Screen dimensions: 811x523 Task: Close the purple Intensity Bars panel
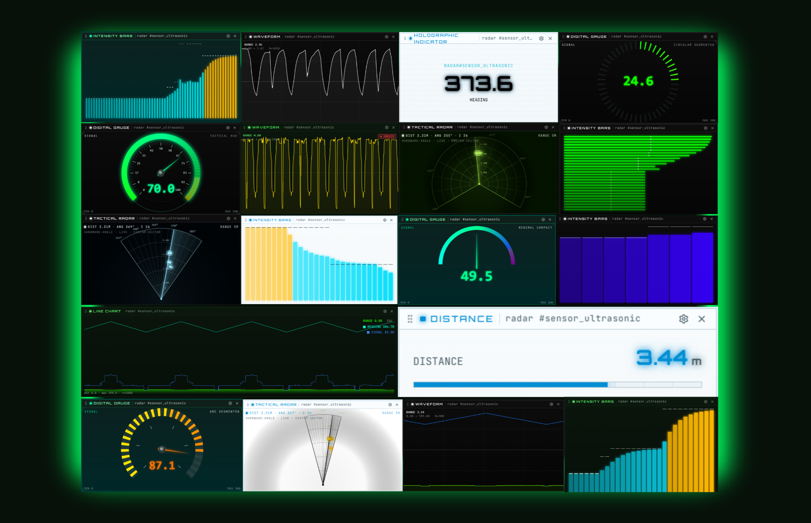[x=711, y=219]
